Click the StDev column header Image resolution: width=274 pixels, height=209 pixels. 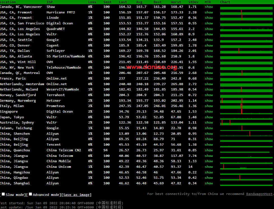[x=193, y=2]
